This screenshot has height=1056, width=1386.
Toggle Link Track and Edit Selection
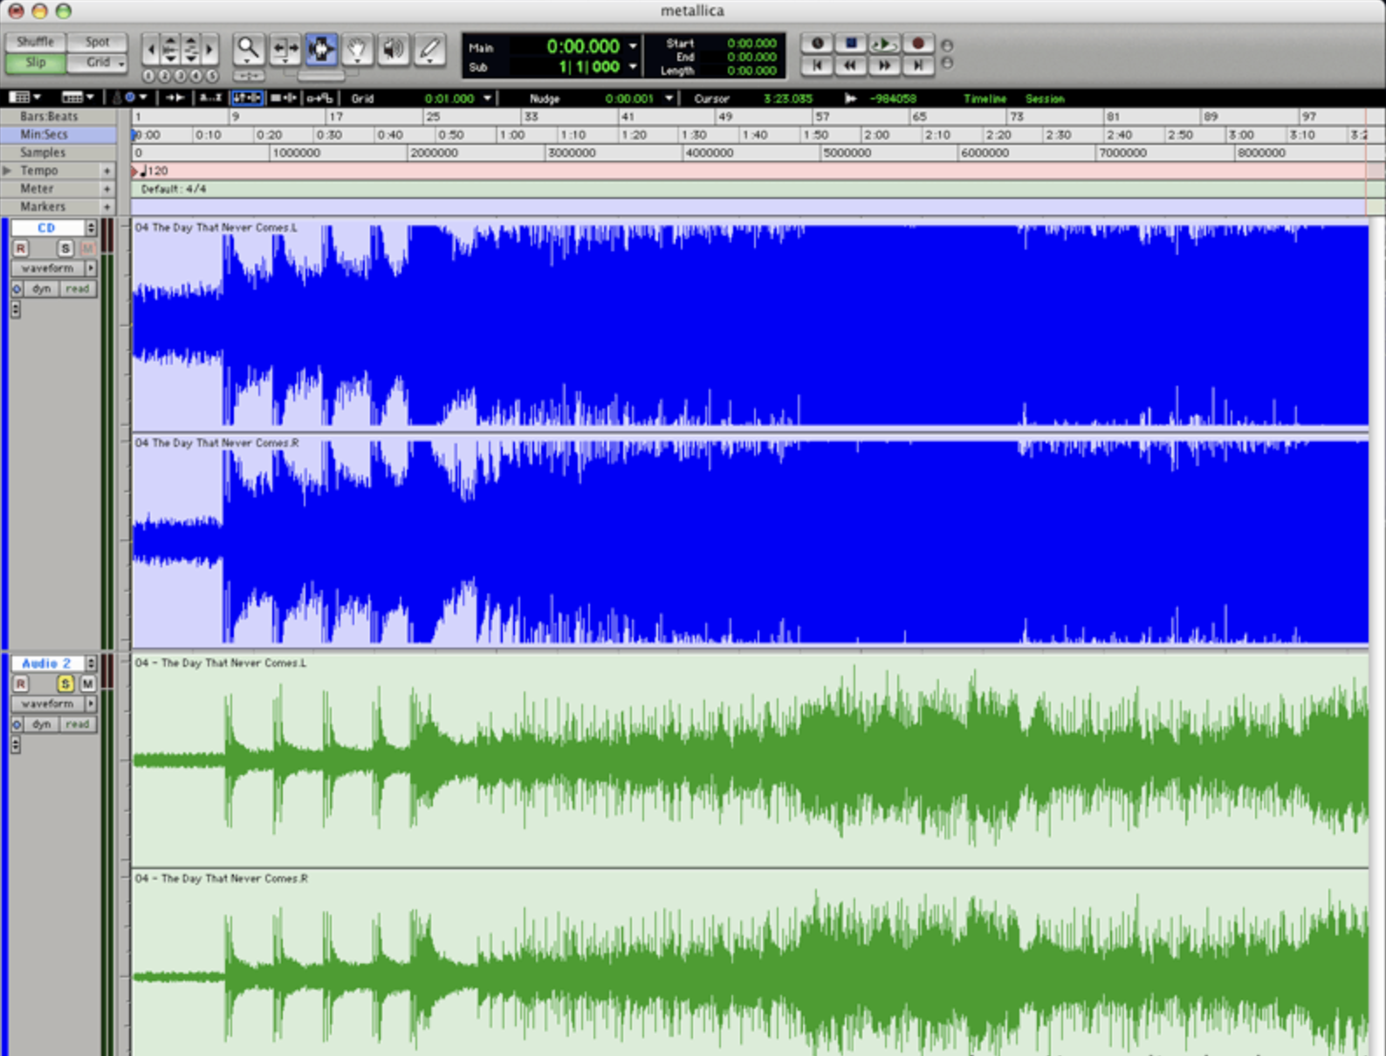pos(283,98)
